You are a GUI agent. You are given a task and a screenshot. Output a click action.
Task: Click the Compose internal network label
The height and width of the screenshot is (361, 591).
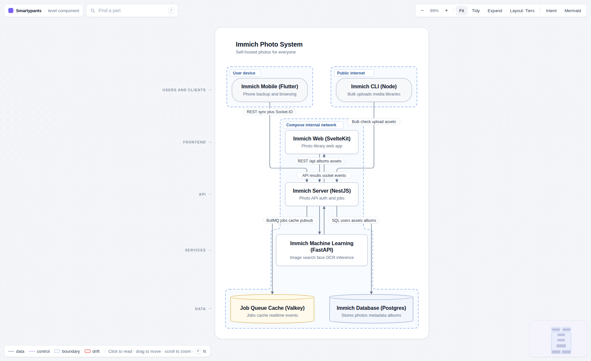313,125
